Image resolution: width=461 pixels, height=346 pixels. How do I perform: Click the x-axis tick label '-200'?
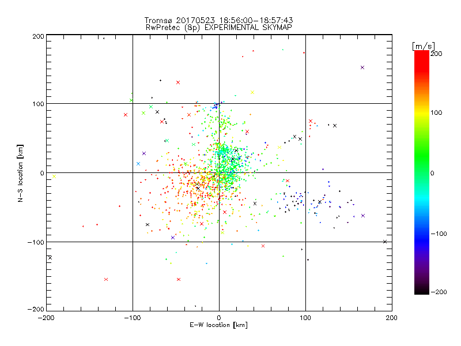[46, 318]
